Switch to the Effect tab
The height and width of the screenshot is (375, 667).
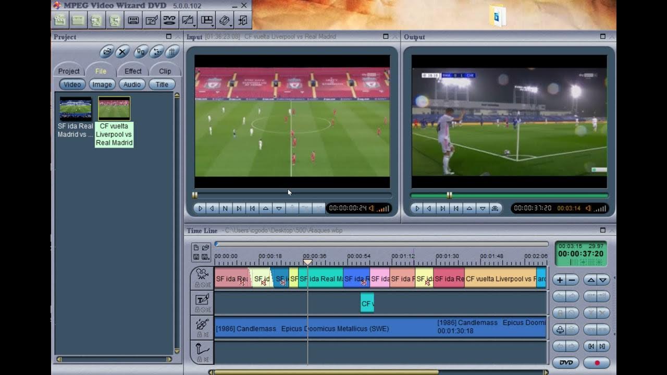pos(133,71)
